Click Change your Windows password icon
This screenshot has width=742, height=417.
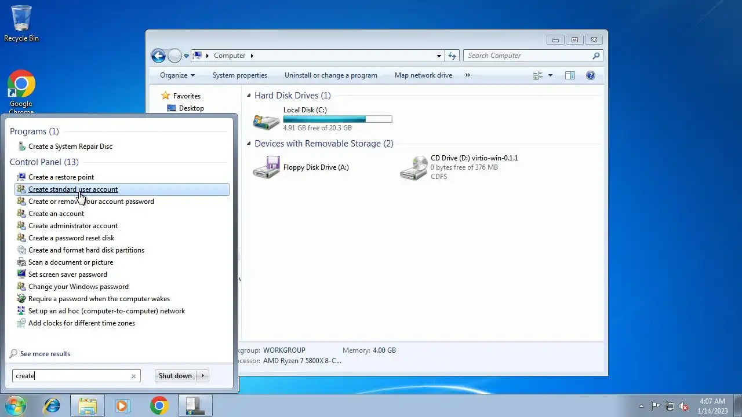[21, 287]
